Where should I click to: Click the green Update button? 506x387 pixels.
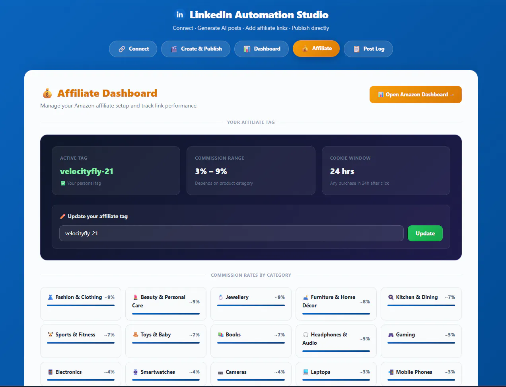pos(425,233)
